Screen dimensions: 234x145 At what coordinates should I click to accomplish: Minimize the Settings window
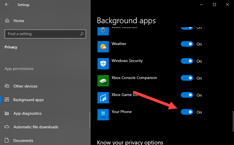point(201,5)
